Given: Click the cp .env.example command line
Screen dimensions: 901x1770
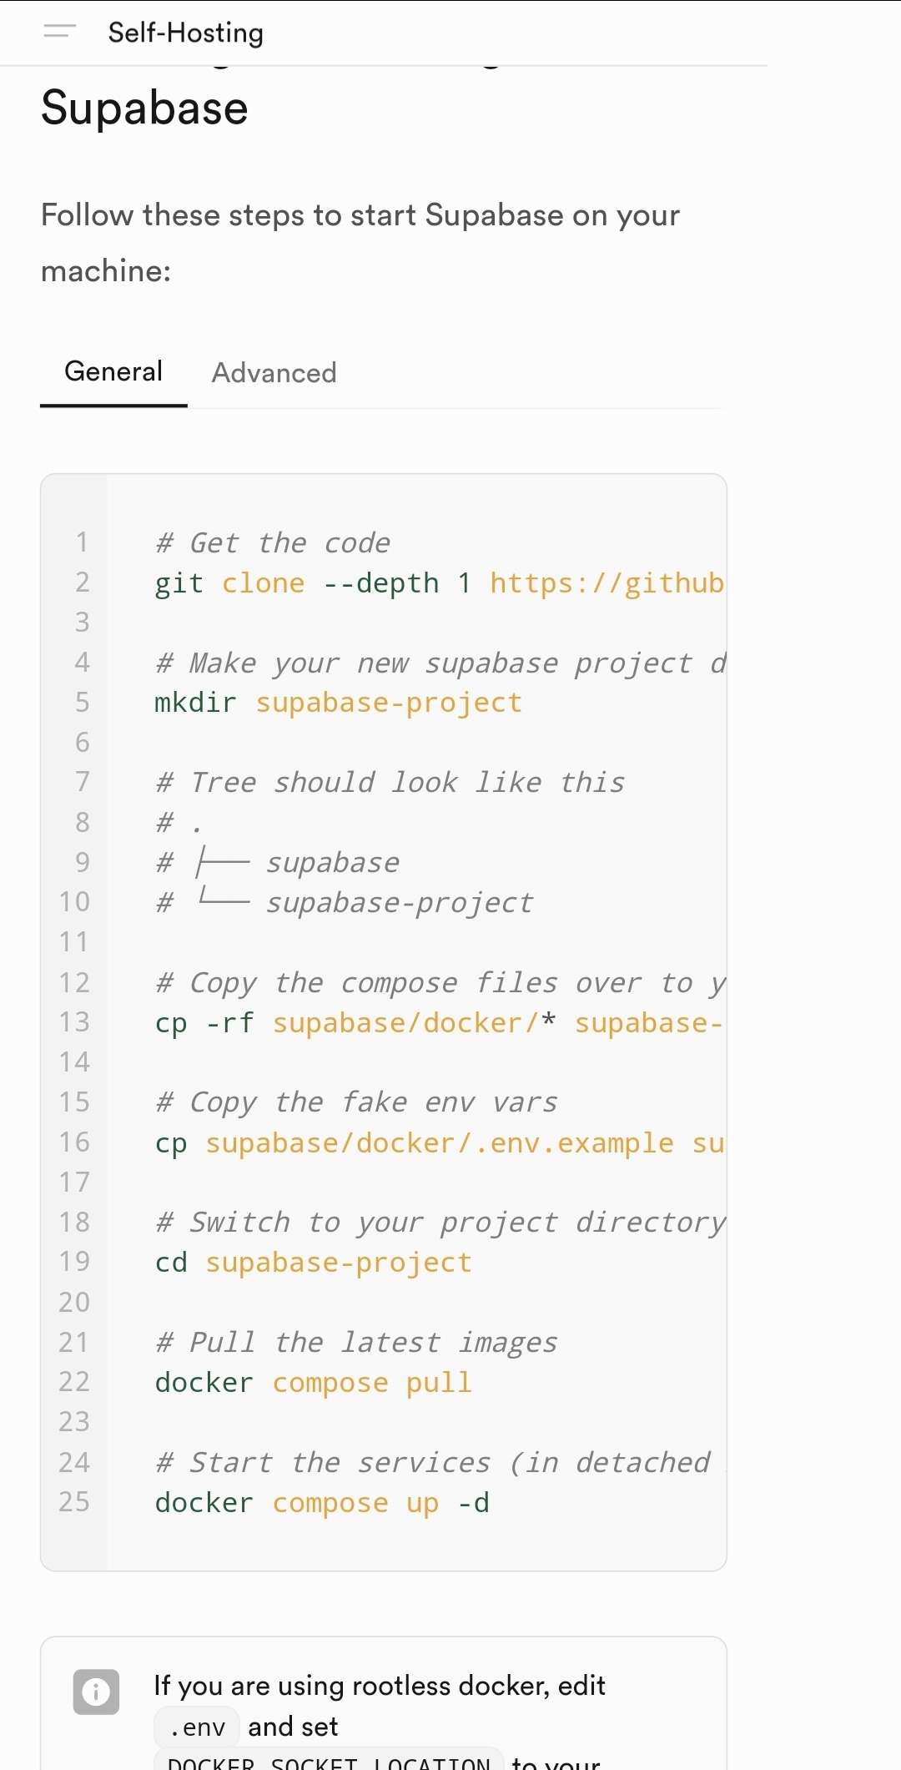Looking at the screenshot, I should (438, 1143).
